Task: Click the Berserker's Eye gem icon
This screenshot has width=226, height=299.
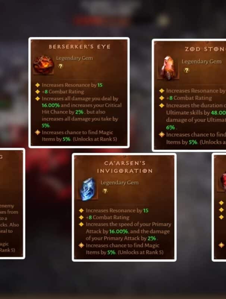Action: tap(43, 64)
